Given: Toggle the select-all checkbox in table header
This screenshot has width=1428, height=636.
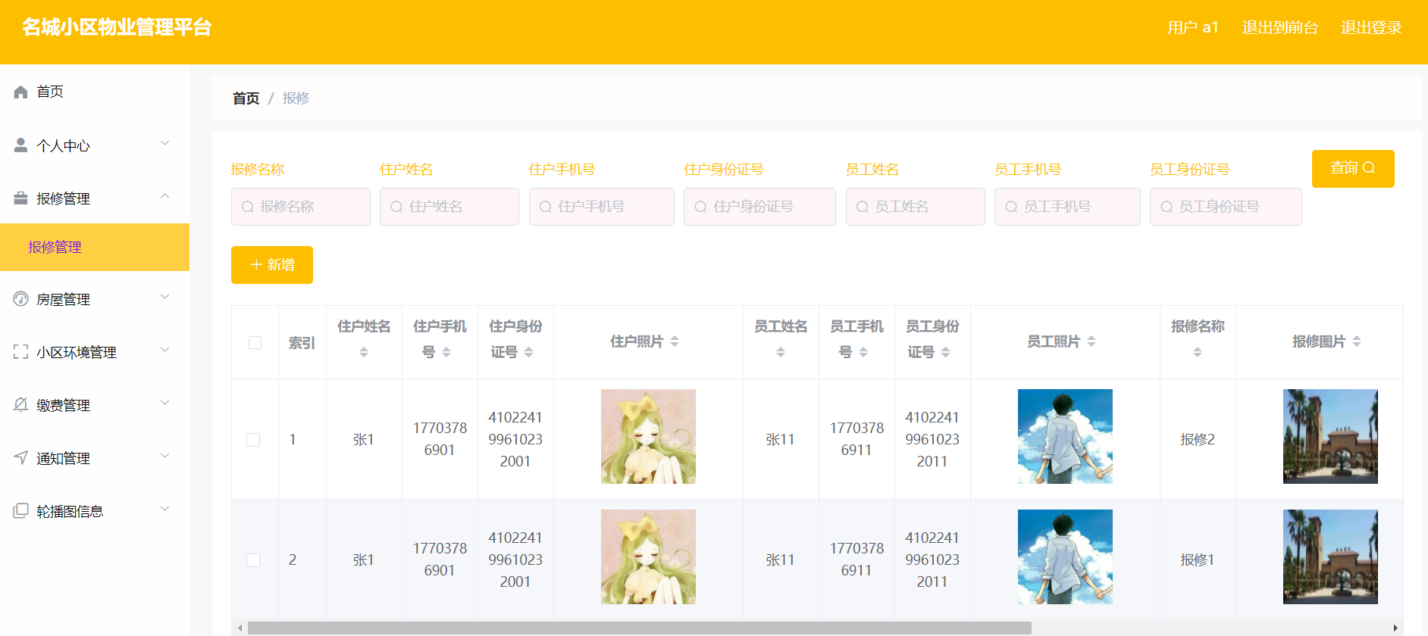Looking at the screenshot, I should tap(255, 342).
